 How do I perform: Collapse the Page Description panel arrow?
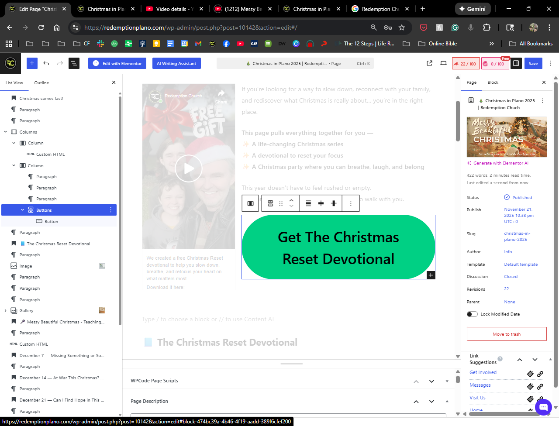point(416,402)
